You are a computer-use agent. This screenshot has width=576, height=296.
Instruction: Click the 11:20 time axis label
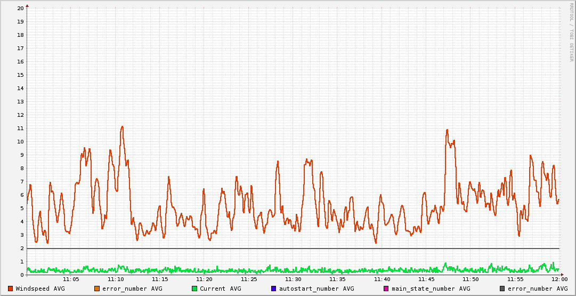click(204, 279)
